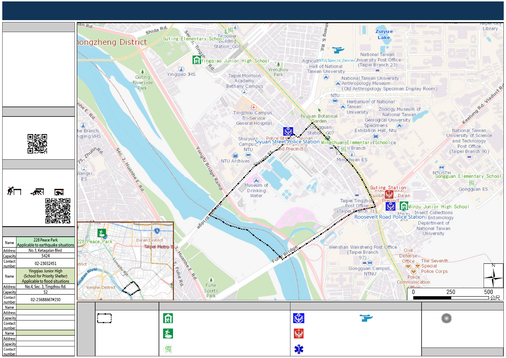This screenshot has height=358, width=506.
Task: Click The Seventh Special Police Corps label
Action: click(x=435, y=266)
